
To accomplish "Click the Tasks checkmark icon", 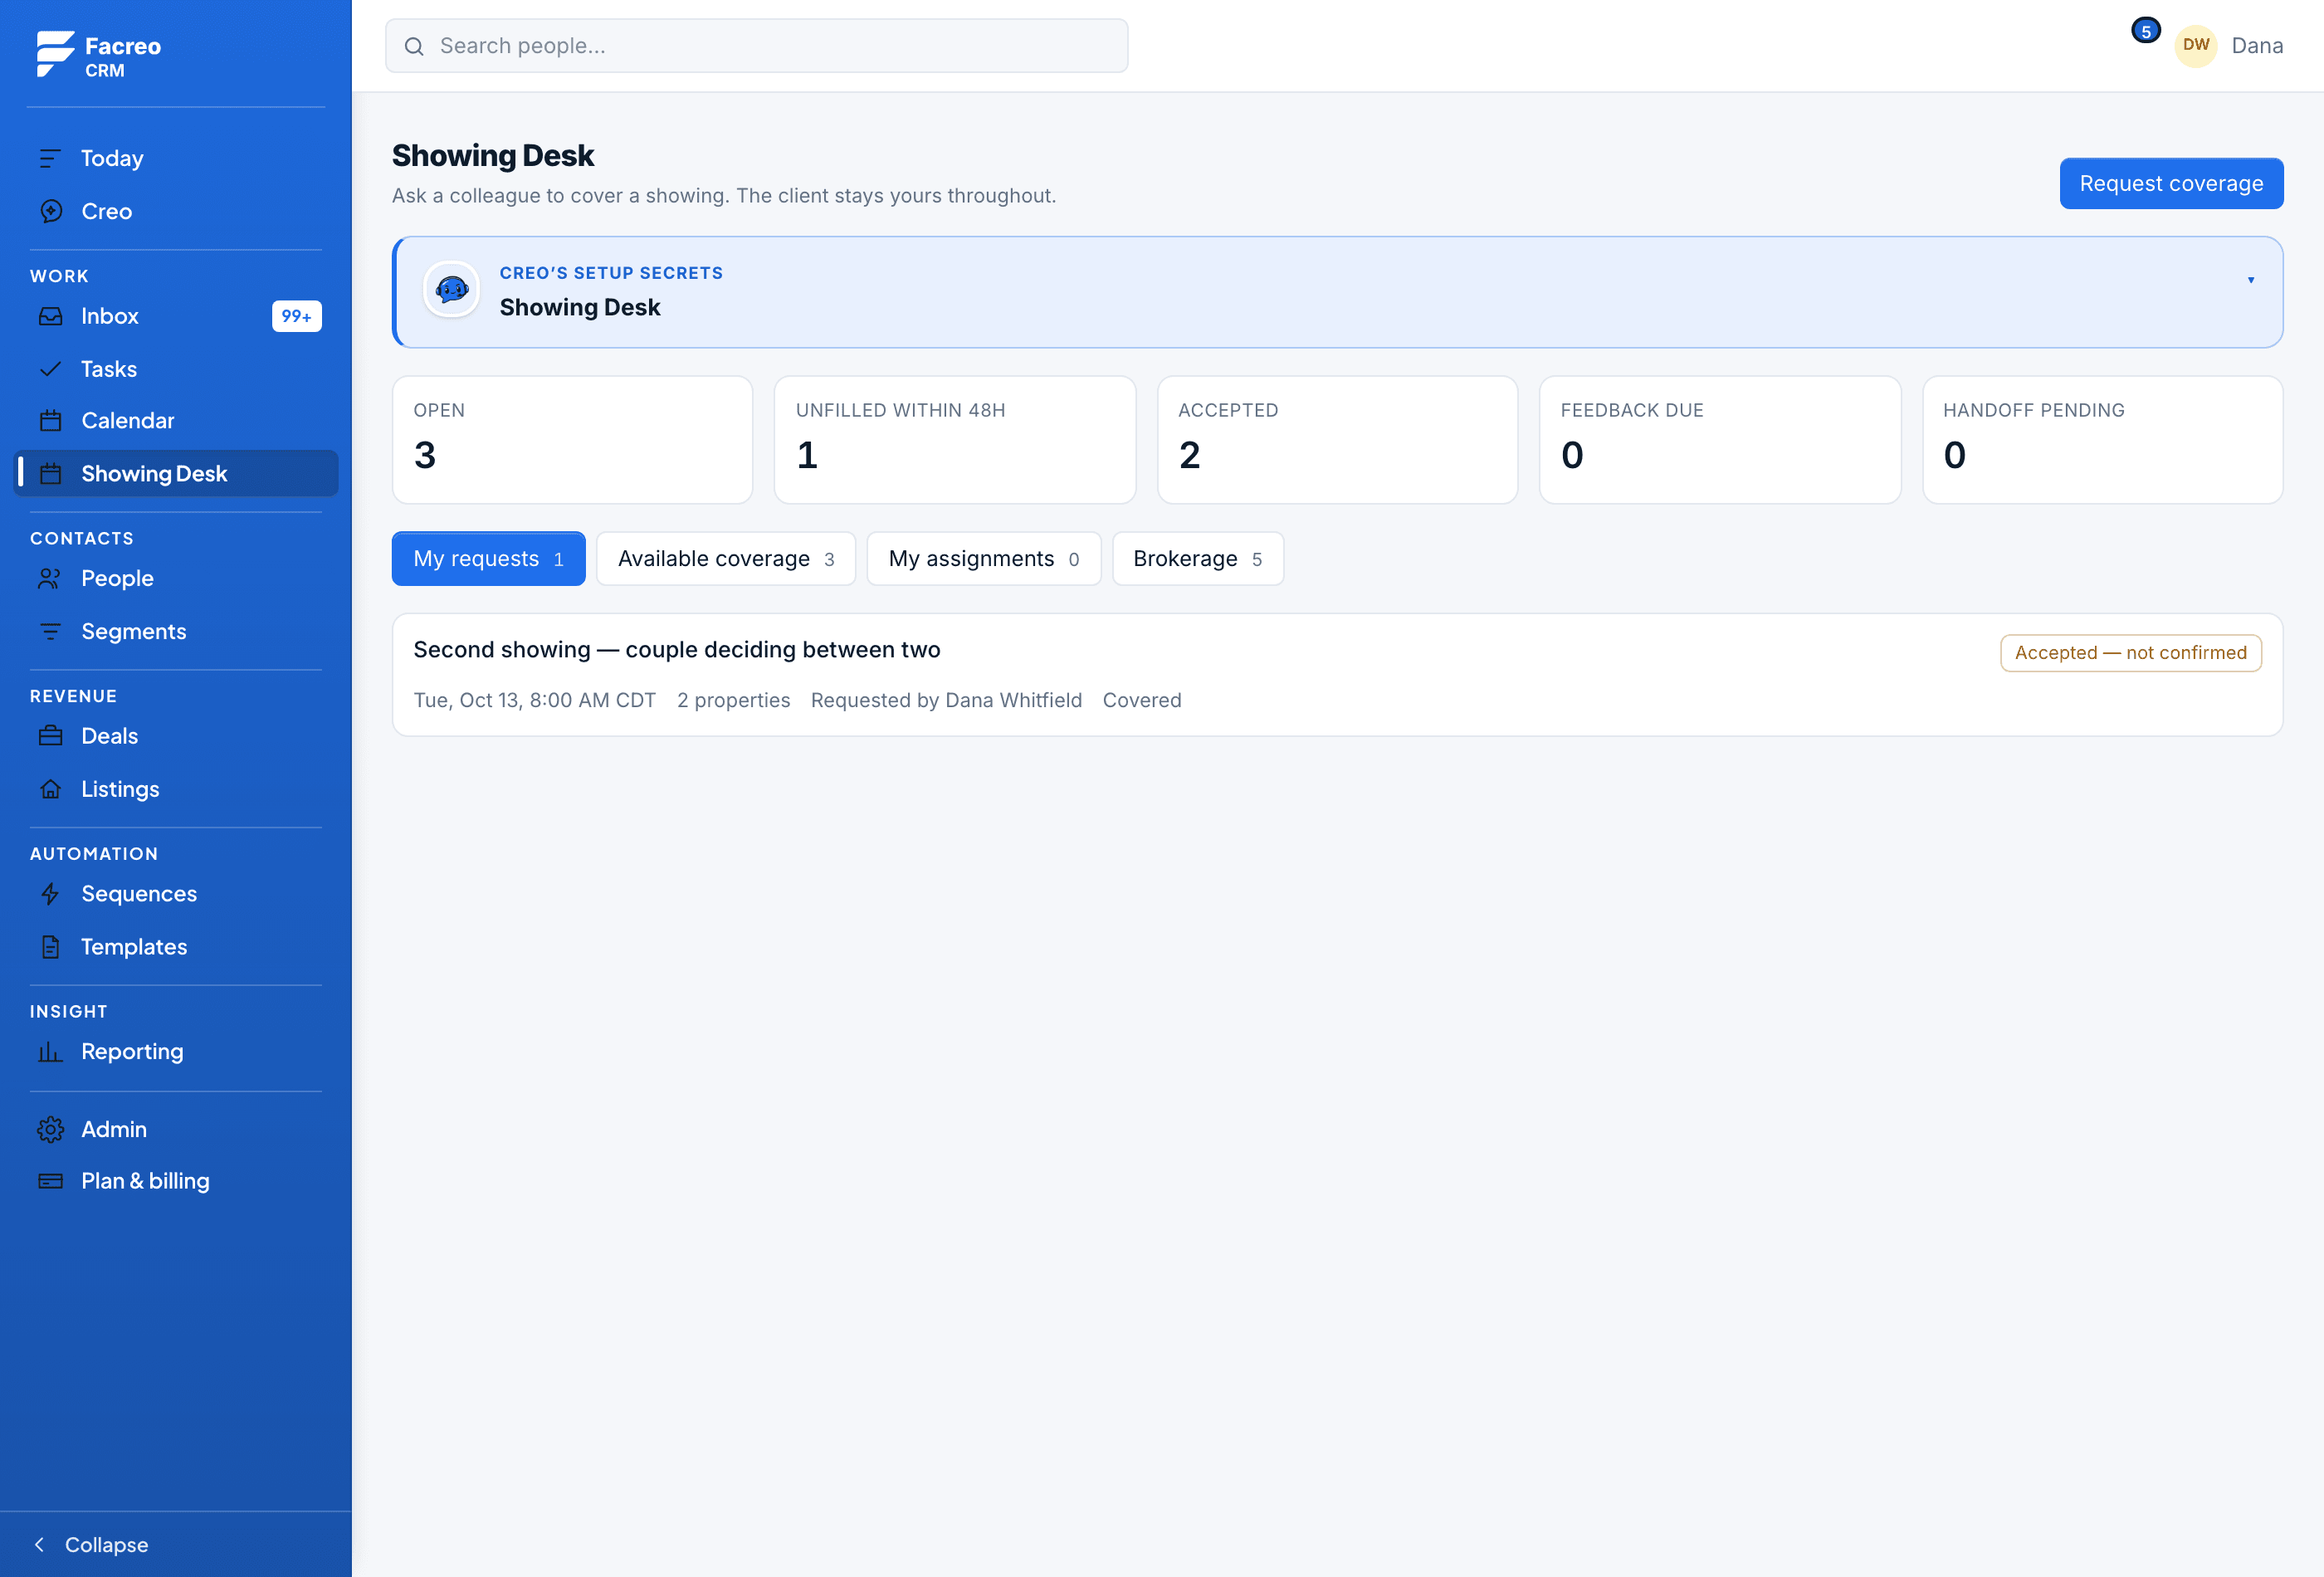I will (x=50, y=369).
